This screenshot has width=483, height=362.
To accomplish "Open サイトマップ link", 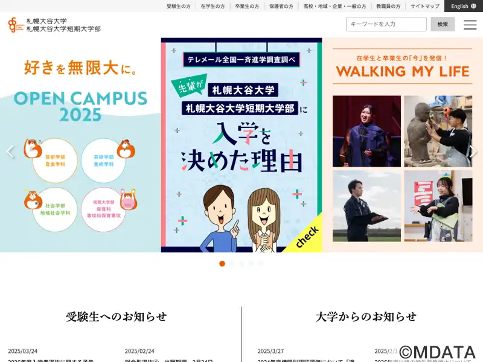I will click(425, 6).
